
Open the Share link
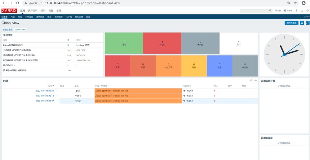pyautogui.click(x=288, y=10)
